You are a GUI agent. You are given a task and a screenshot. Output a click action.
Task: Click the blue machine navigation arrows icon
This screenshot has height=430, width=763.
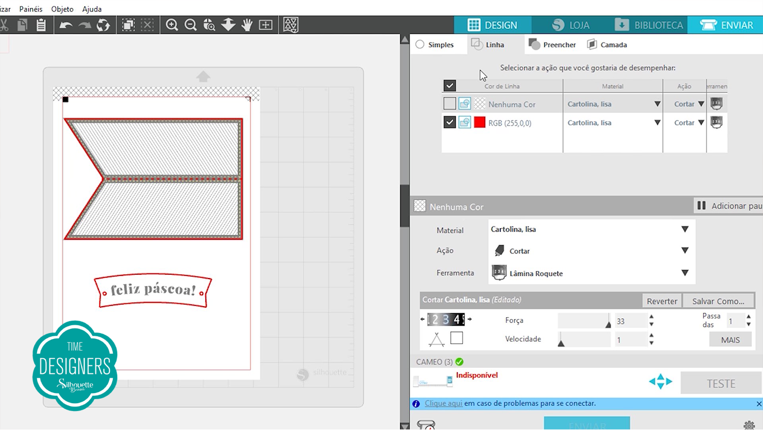[660, 382]
